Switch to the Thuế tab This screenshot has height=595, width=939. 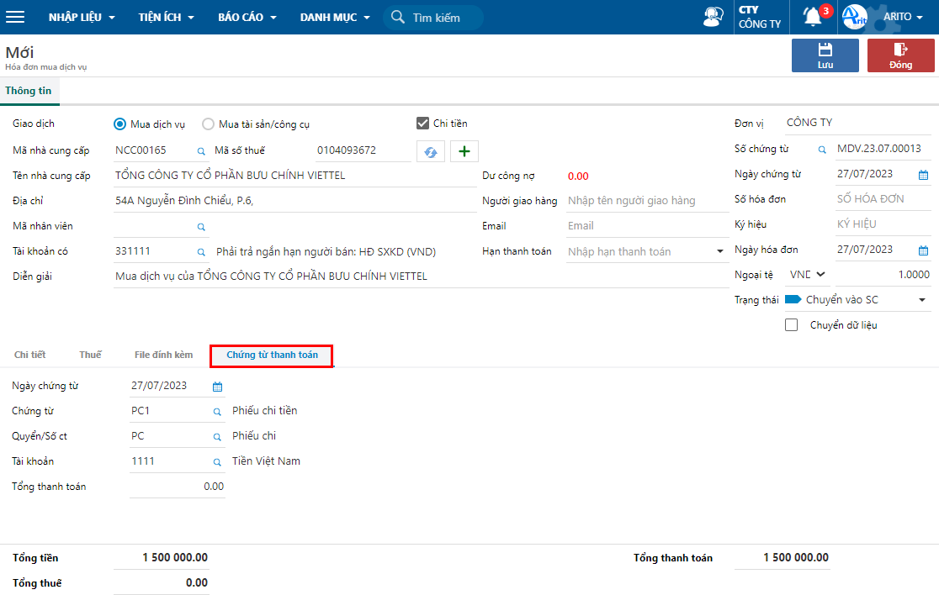pos(90,355)
